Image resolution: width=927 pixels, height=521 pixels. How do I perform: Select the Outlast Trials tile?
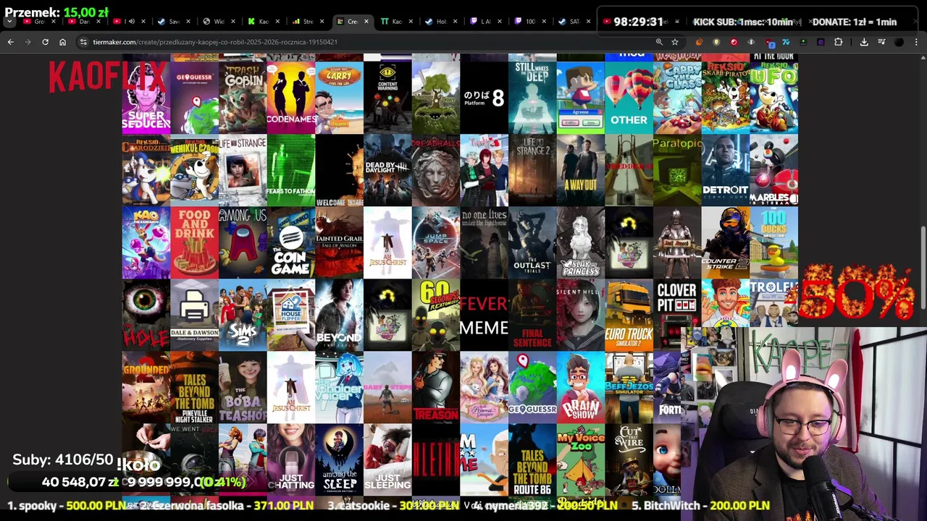532,242
